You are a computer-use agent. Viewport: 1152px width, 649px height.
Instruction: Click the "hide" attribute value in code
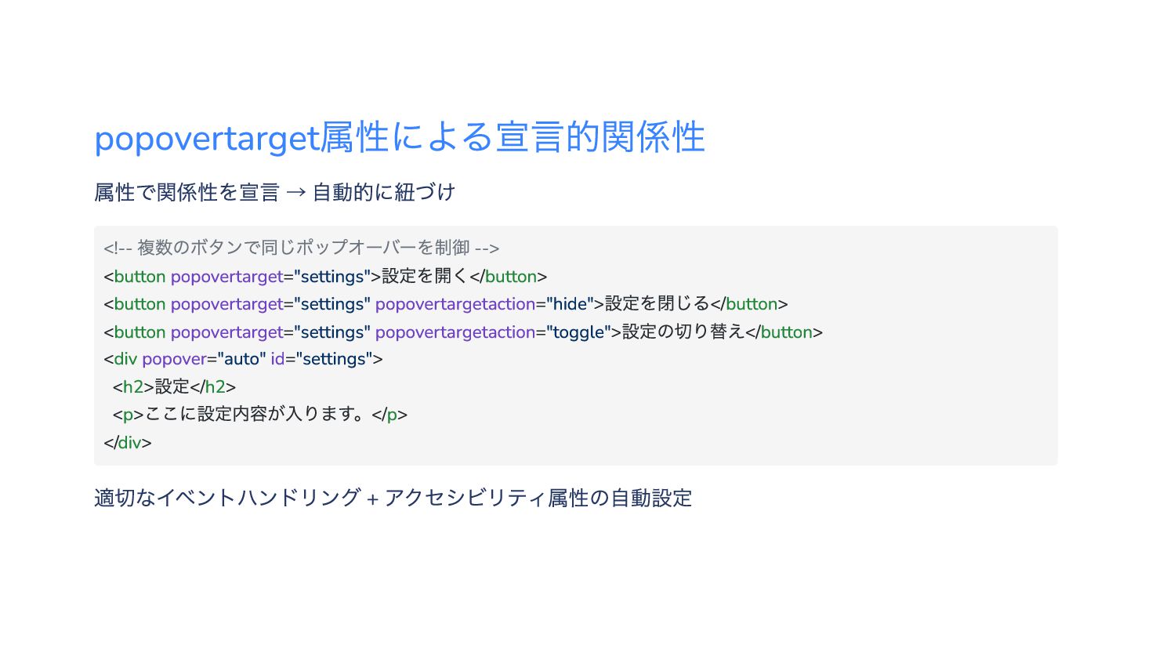(570, 304)
